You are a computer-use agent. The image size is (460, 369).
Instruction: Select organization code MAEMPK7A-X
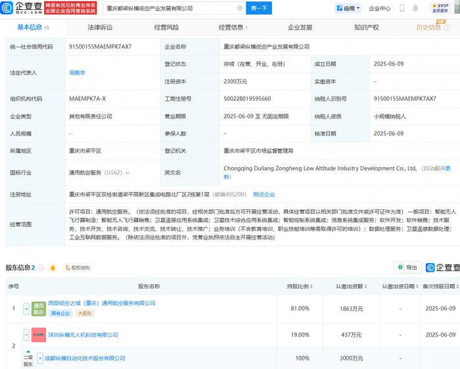tap(87, 99)
